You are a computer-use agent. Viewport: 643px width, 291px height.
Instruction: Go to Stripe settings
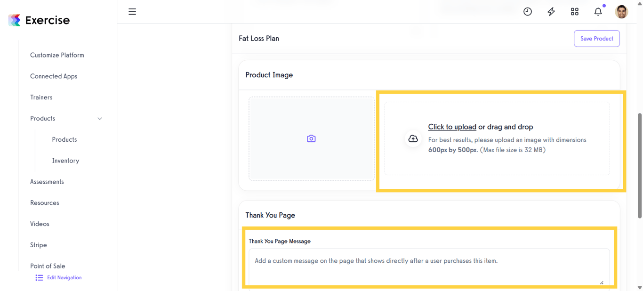[x=38, y=245]
